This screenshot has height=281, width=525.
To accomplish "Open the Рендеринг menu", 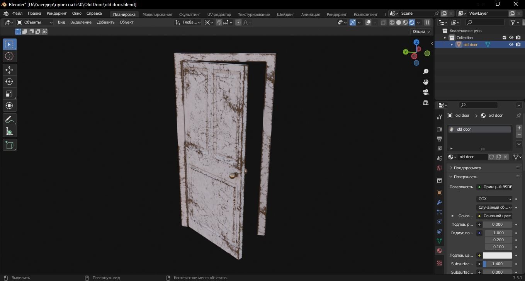I will pyautogui.click(x=56, y=13).
